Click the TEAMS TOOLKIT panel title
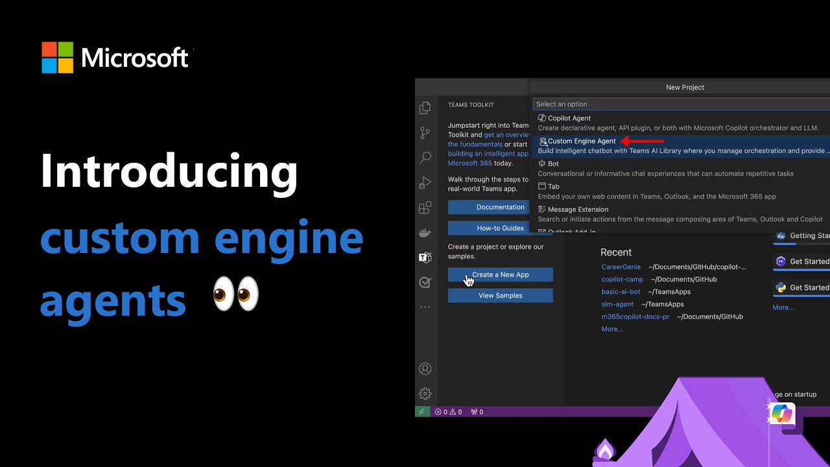Image resolution: width=830 pixels, height=467 pixels. (x=471, y=104)
